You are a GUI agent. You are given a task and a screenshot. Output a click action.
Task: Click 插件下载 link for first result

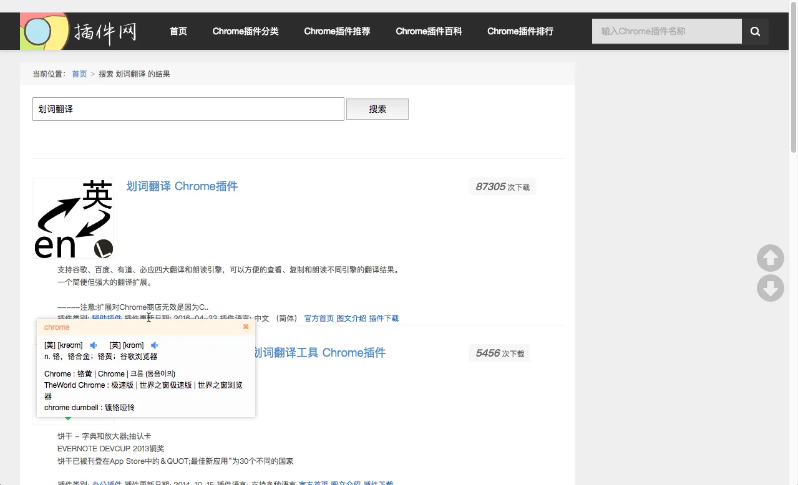click(x=384, y=318)
